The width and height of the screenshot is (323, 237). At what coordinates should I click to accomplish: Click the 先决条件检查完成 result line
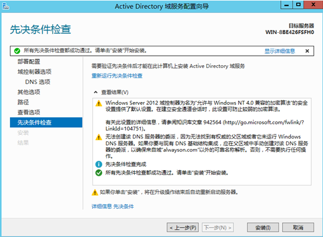tap(126, 164)
